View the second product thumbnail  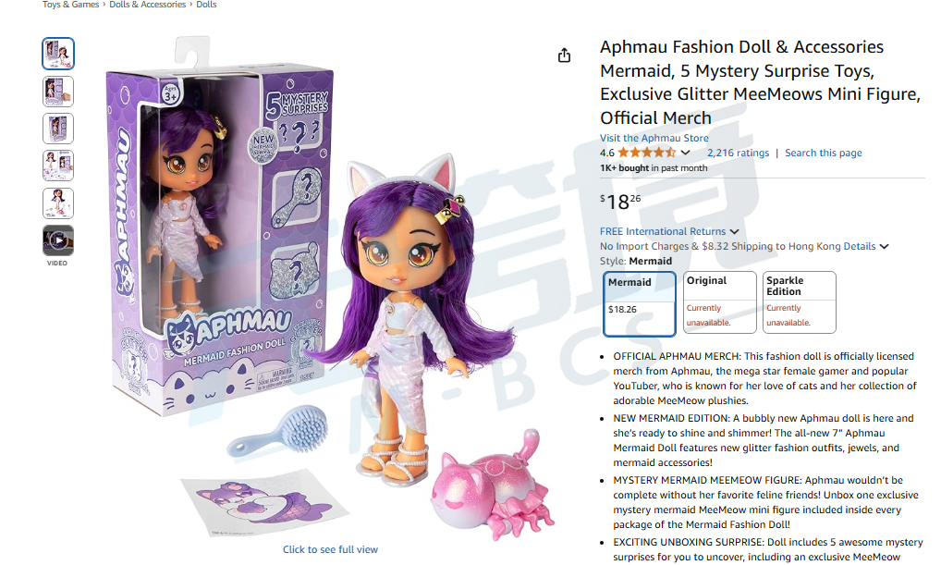tap(58, 92)
